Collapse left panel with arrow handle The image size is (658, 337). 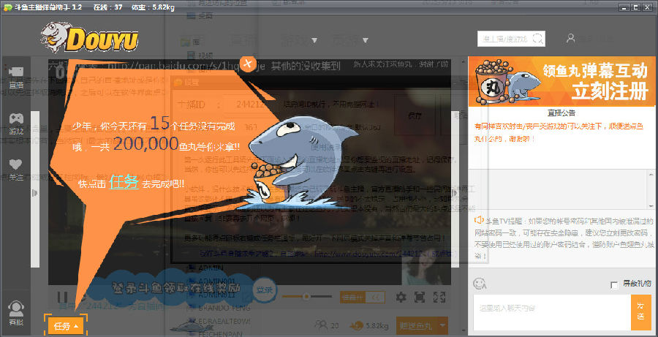tap(35, 193)
